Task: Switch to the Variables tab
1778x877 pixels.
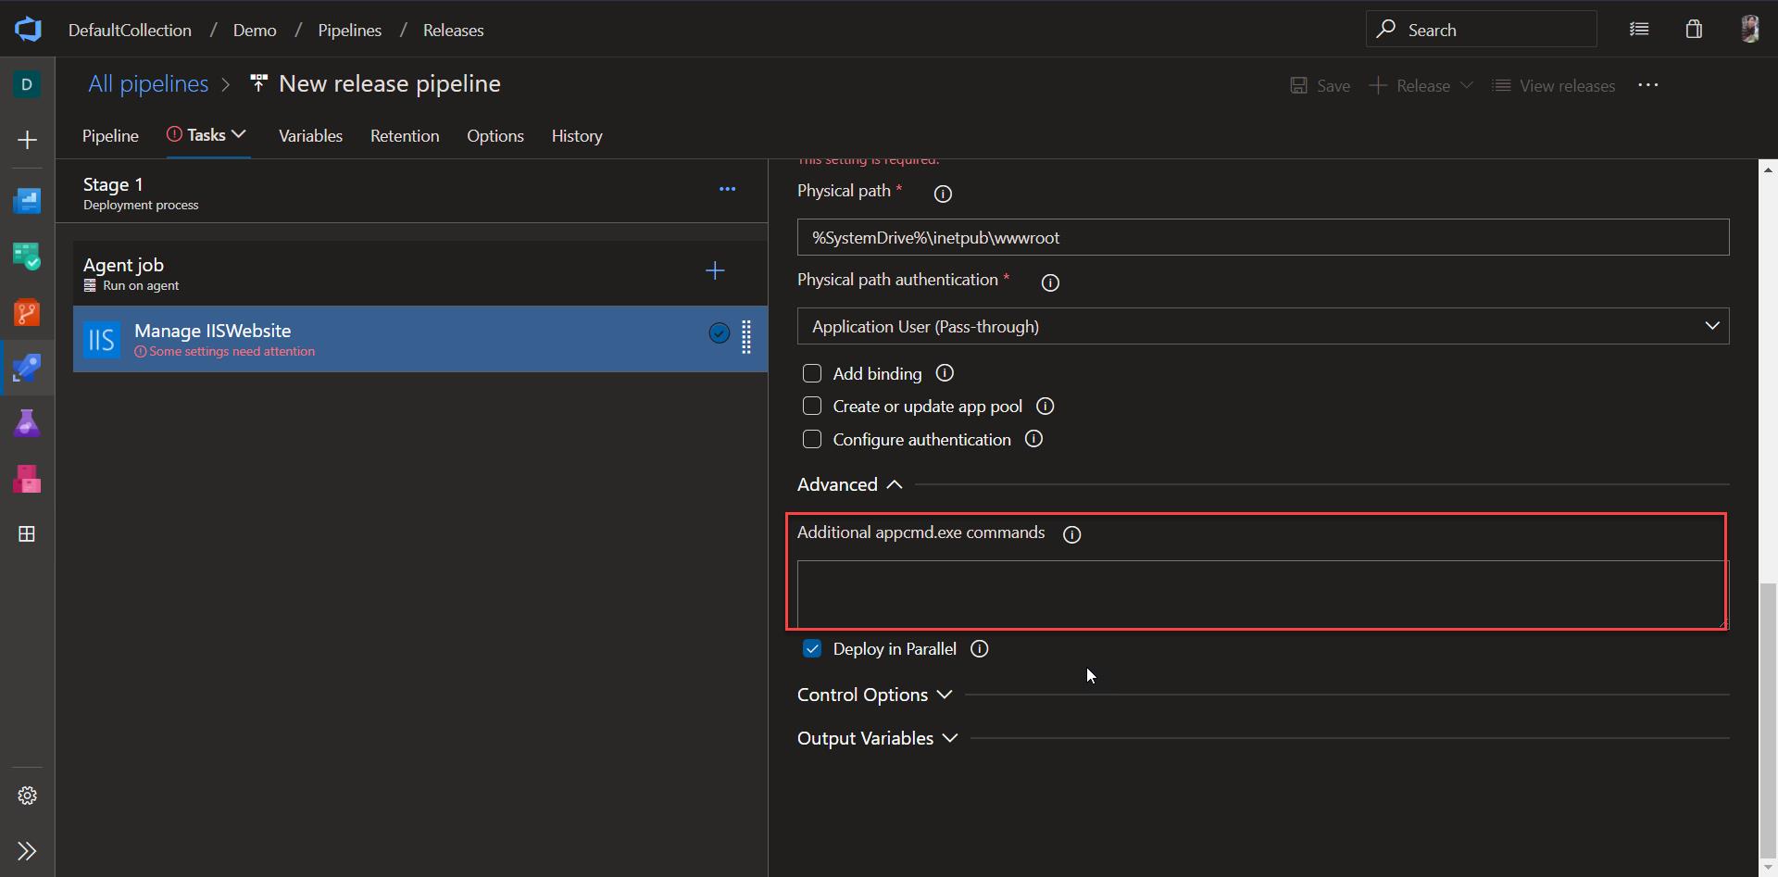Action: 311,135
